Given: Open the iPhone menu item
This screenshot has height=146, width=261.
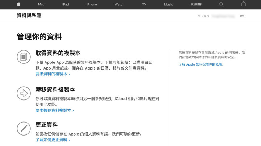Looking at the screenshot, I should pos(92,4).
